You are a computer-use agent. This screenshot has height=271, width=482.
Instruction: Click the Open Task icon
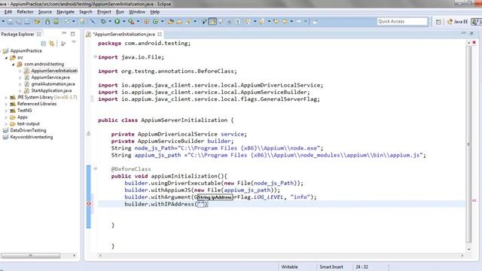[179, 22]
